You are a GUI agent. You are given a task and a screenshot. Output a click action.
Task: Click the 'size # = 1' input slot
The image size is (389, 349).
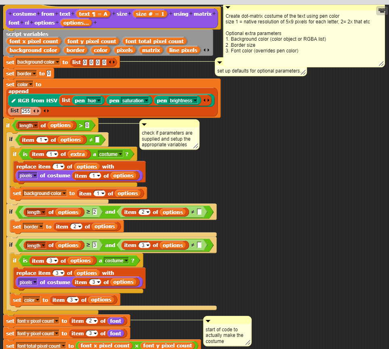coord(151,14)
